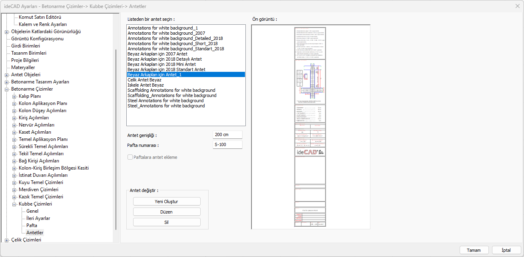Click the Antet genişliği input field

click(227, 135)
